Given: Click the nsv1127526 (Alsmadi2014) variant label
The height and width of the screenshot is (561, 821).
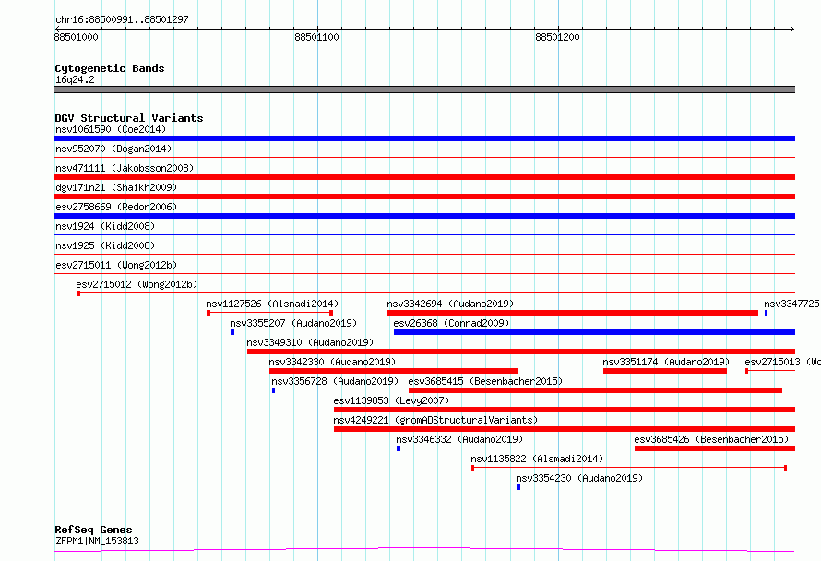Looking at the screenshot, I should [x=272, y=304].
